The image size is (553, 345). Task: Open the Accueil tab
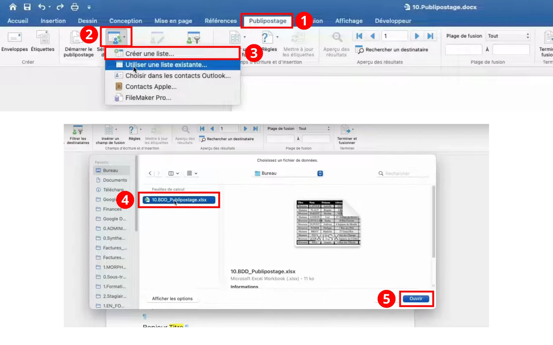(x=18, y=21)
